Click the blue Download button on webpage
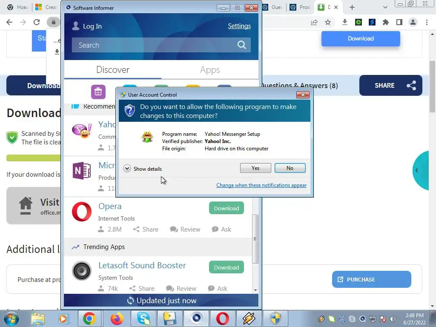 [361, 39]
